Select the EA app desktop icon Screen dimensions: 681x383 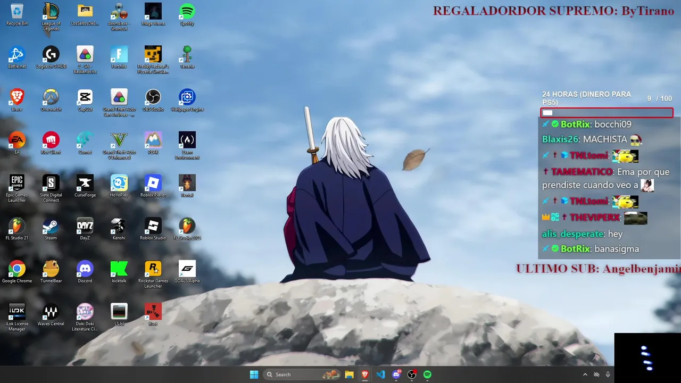pyautogui.click(x=17, y=144)
